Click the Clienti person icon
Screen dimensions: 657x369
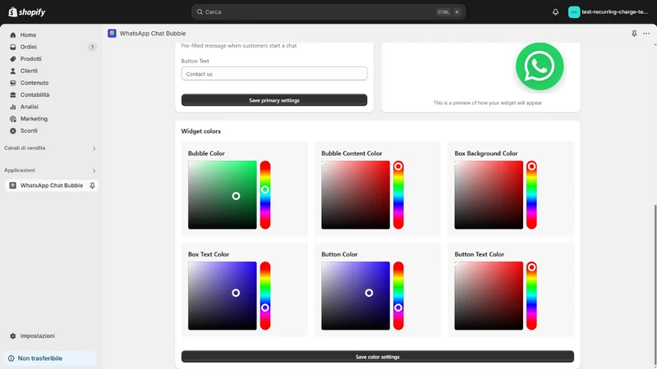[13, 71]
